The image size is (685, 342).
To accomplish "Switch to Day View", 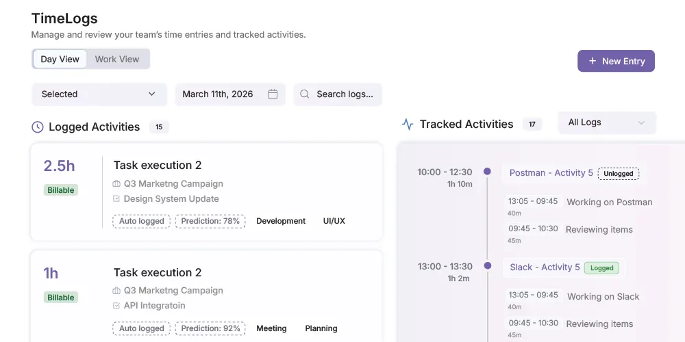I will (60, 60).
